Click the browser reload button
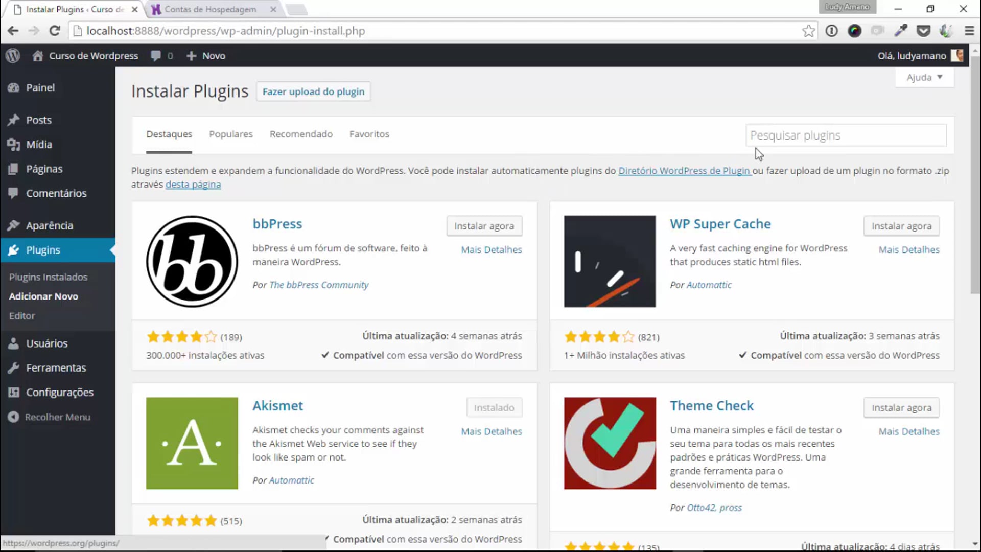Image resolution: width=981 pixels, height=552 pixels. tap(55, 31)
